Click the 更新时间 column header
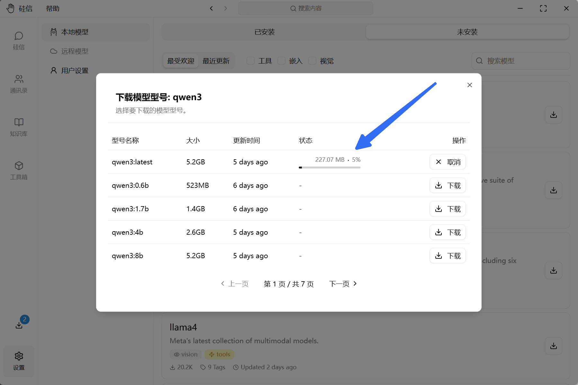Screen dimensions: 578x385 pos(246,141)
